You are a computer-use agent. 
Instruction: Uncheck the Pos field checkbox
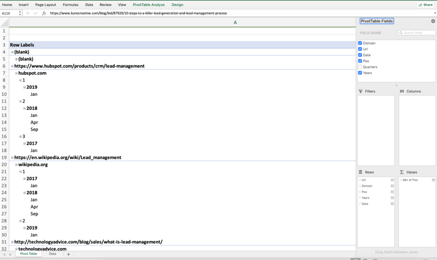(360, 61)
